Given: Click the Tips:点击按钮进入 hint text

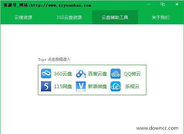Looking at the screenshot, I should 54,59.
